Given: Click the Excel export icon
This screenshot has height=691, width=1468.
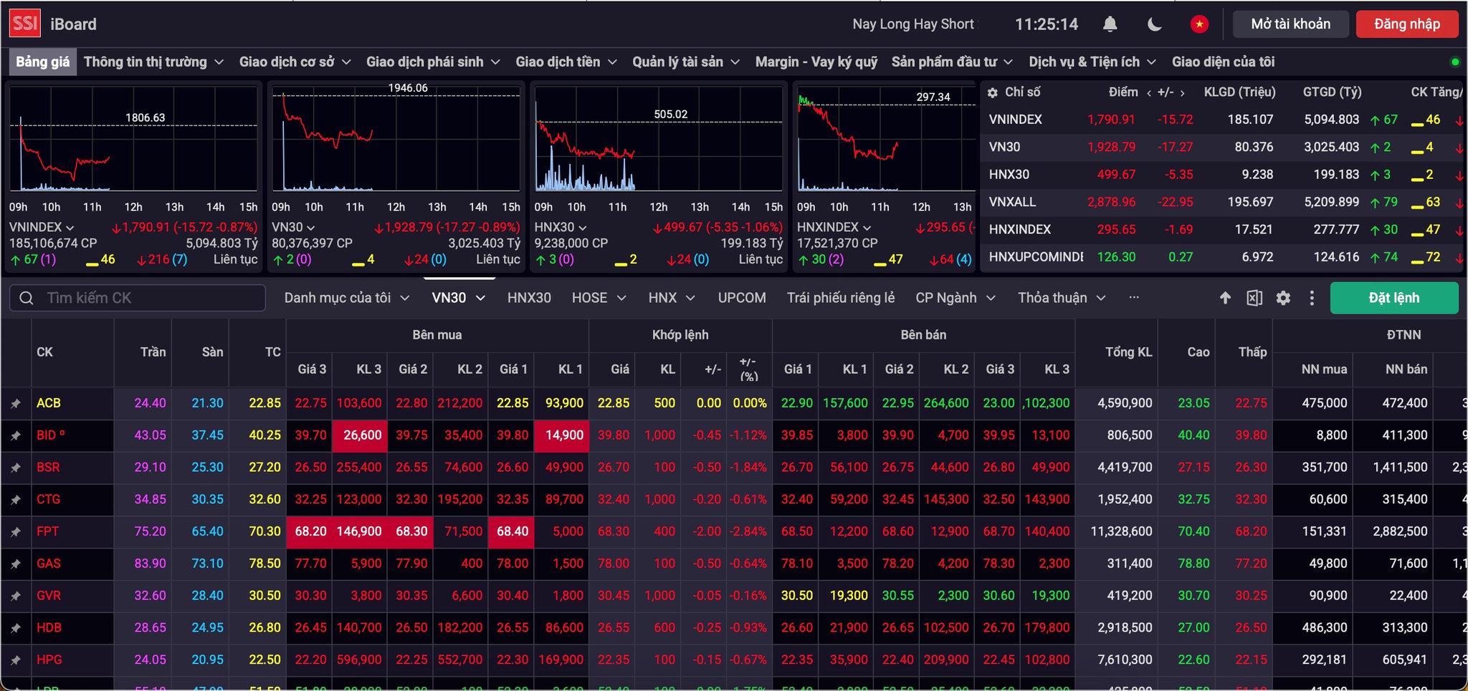Looking at the screenshot, I should [1254, 298].
